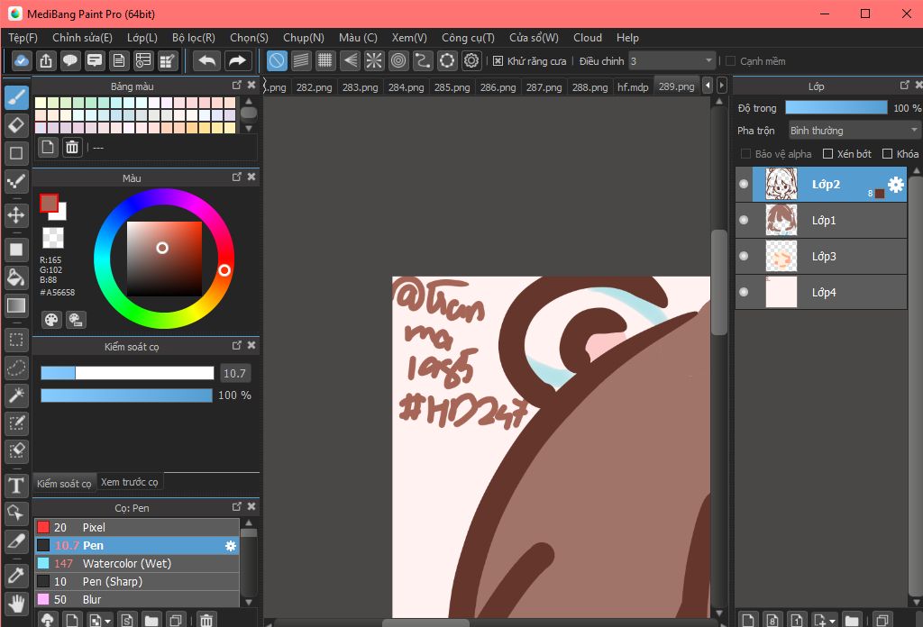The image size is (923, 627).
Task: Select the Pen (Sharp) brush
Action: [137, 582]
